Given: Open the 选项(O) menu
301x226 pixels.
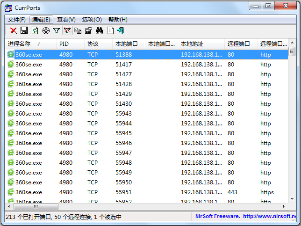Looking at the screenshot, I should tap(92, 20).
